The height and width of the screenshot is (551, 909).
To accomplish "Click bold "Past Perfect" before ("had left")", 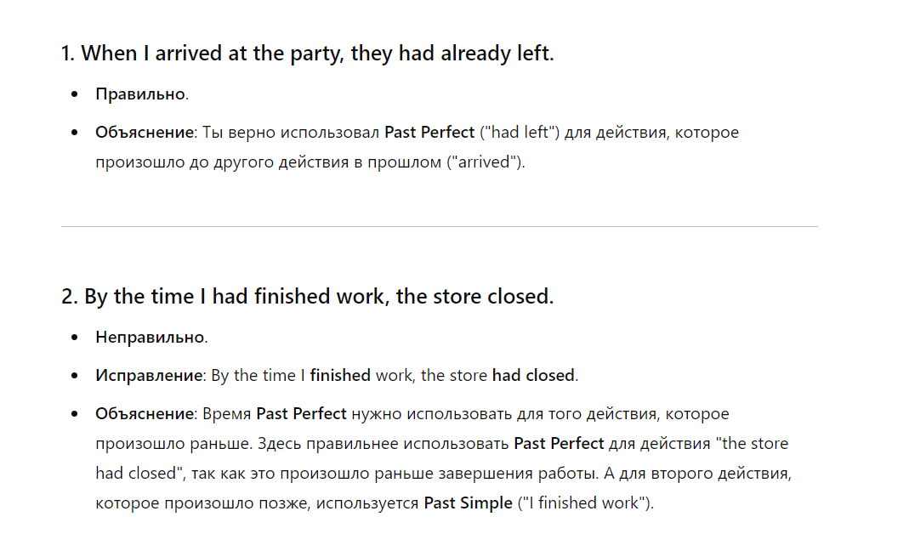I will pyautogui.click(x=429, y=133).
